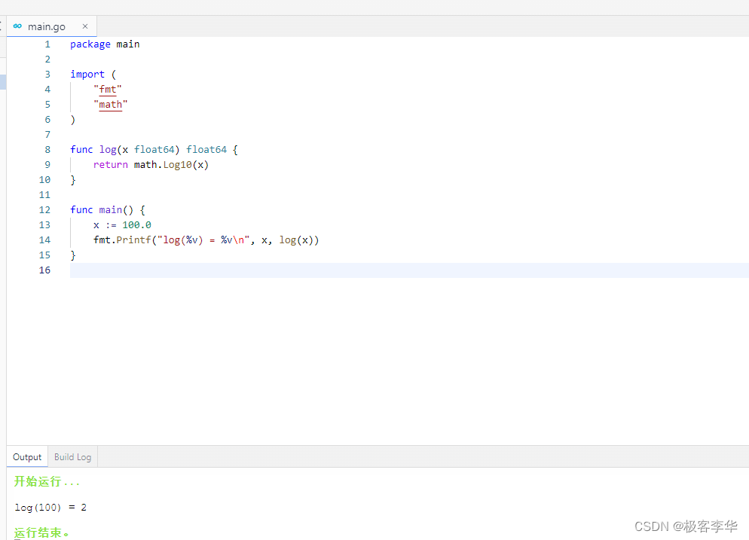The height and width of the screenshot is (540, 749).
Task: Click line number 5 in the gutter
Action: pyautogui.click(x=47, y=105)
